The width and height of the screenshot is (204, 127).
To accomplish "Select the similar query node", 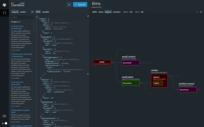I will click(159, 81).
